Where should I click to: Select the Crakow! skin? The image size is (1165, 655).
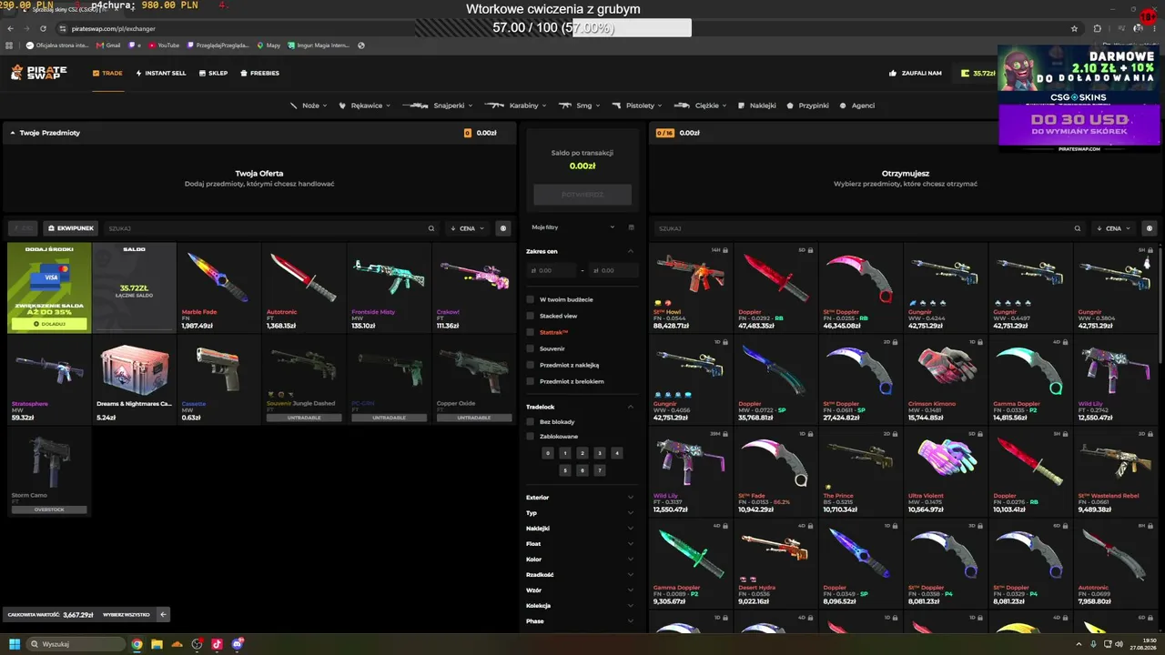click(474, 287)
